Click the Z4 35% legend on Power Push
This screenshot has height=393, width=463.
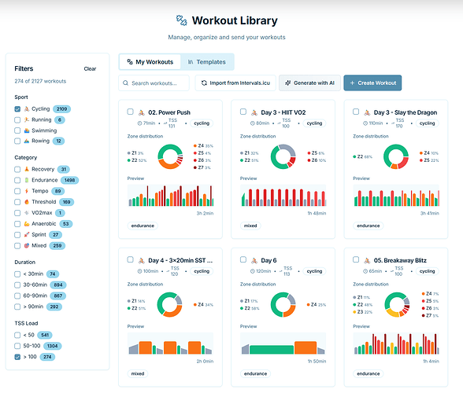pyautogui.click(x=203, y=146)
